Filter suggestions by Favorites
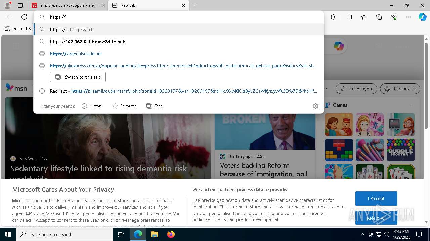 pos(124,106)
